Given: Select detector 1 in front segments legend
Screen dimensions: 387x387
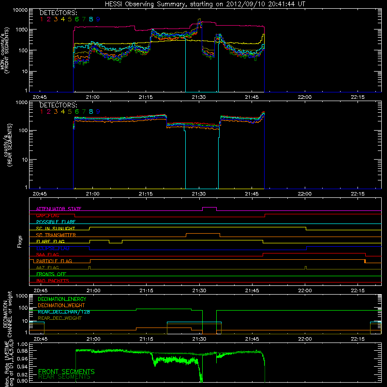Looking at the screenshot, I should [42, 19].
